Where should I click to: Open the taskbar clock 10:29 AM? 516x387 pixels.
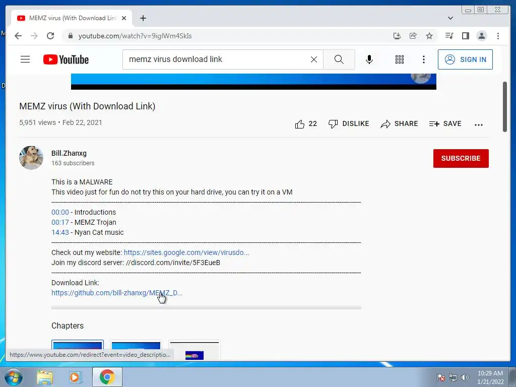coord(490,377)
